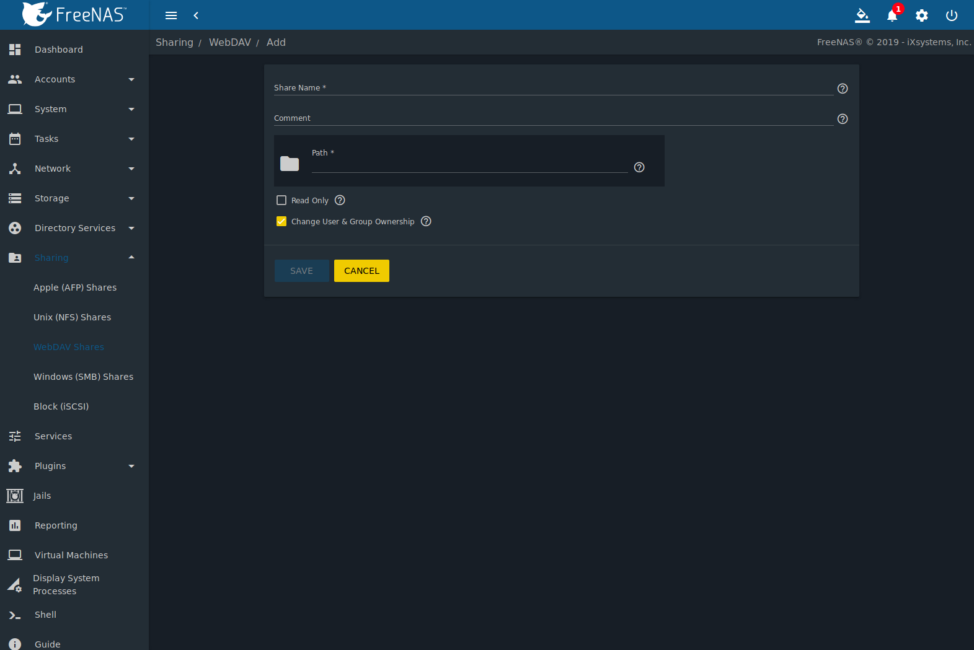The width and height of the screenshot is (974, 650).
Task: Open the alerts bell notification
Action: (x=892, y=16)
